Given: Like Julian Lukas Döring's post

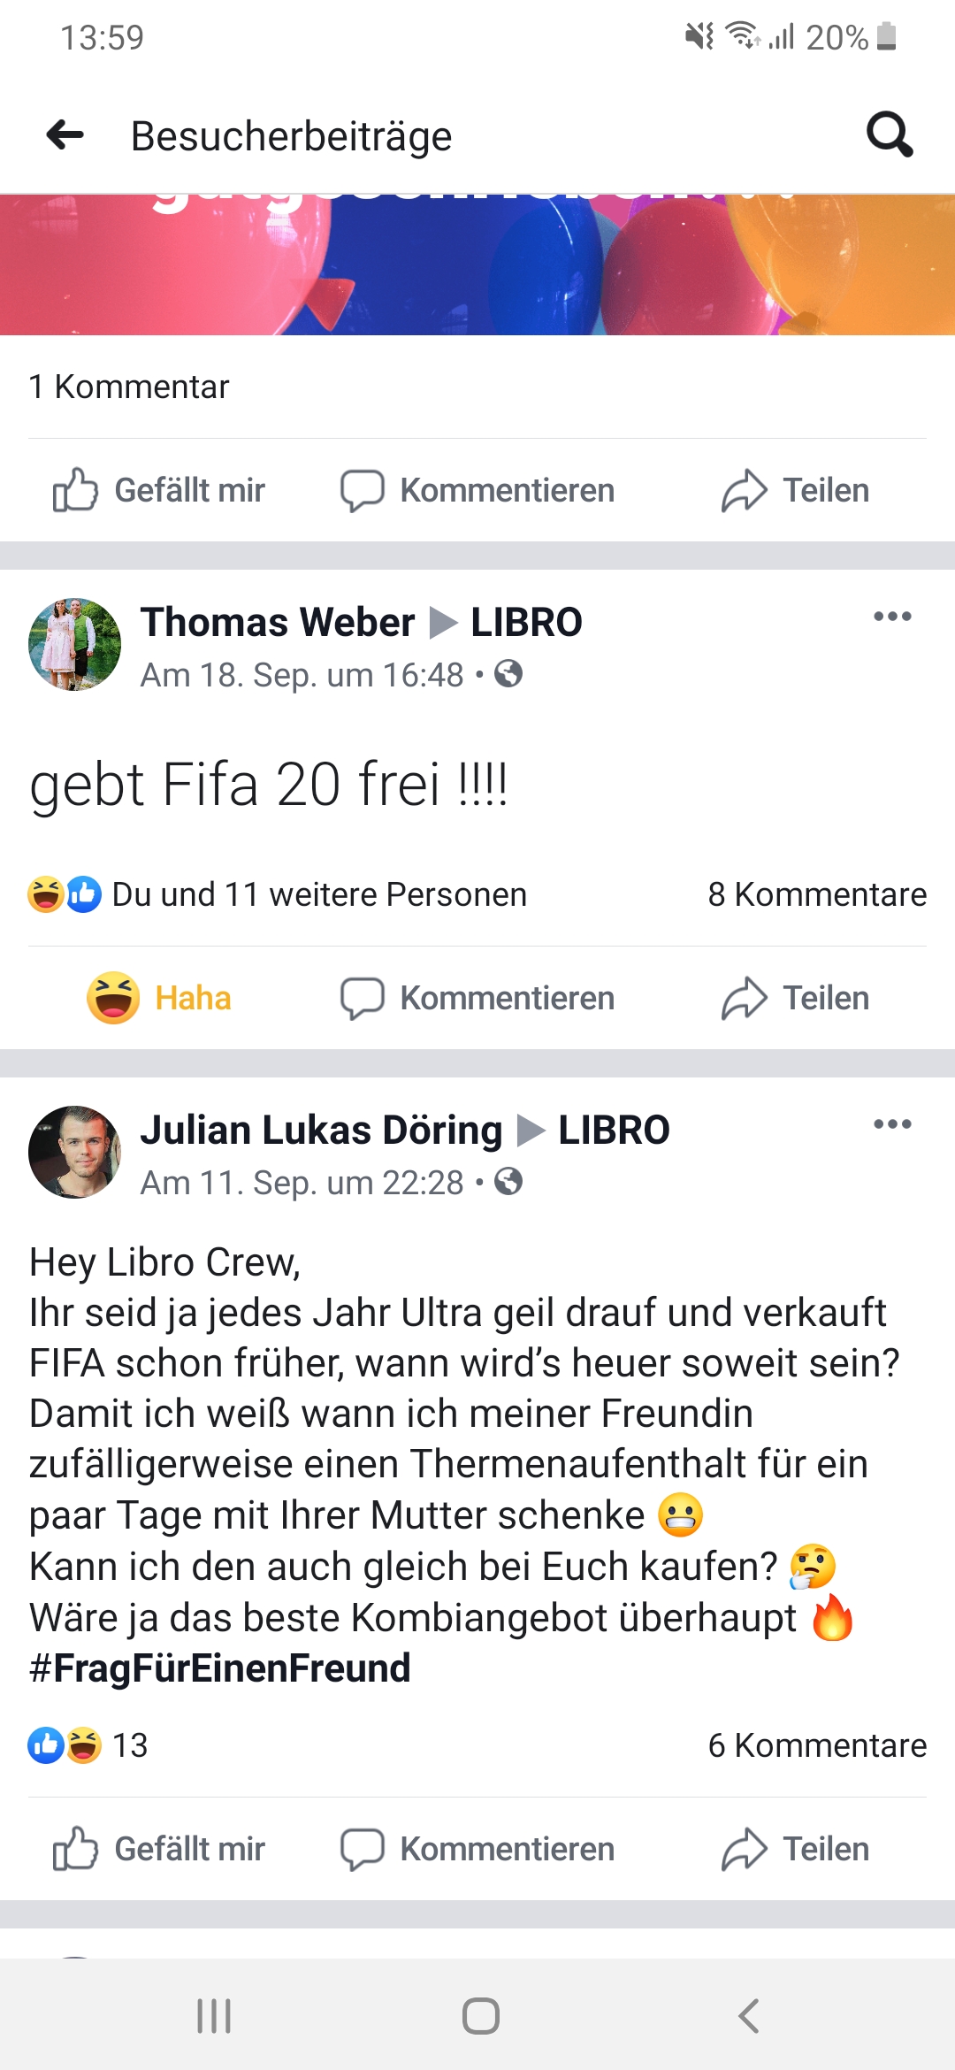Looking at the screenshot, I should [x=159, y=1849].
